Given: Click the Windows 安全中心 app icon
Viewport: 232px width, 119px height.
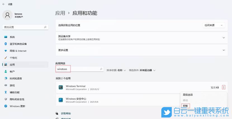Looking at the screenshot, I should pyautogui.click(x=61, y=100).
